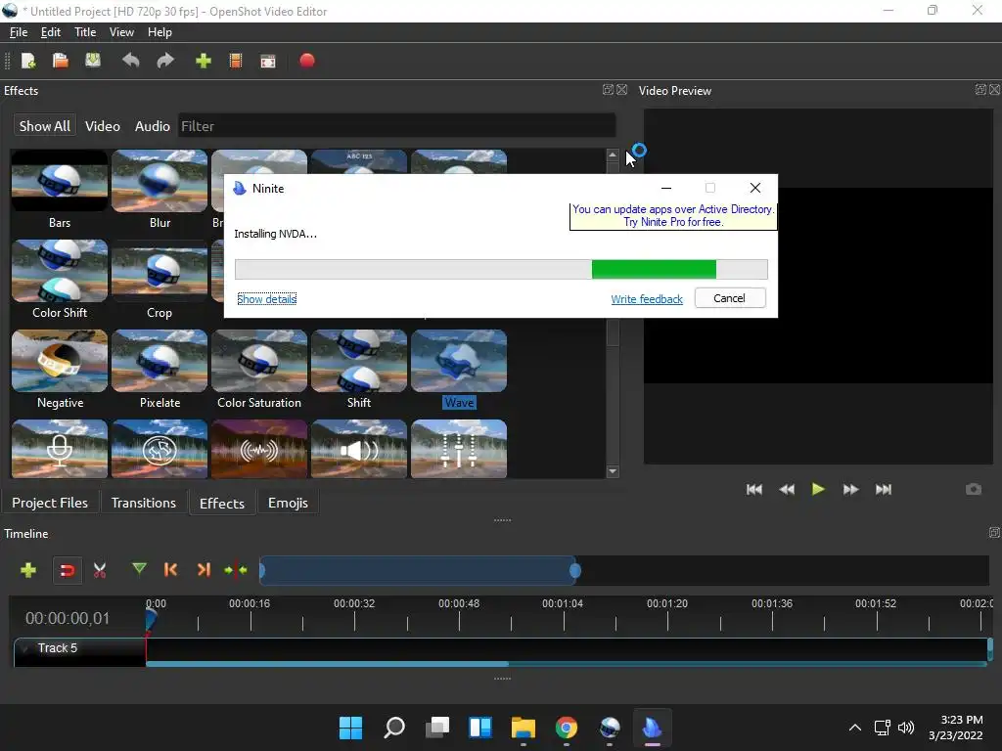Center timeline on playhead icon
Screen dimensions: 1002x751
236,570
